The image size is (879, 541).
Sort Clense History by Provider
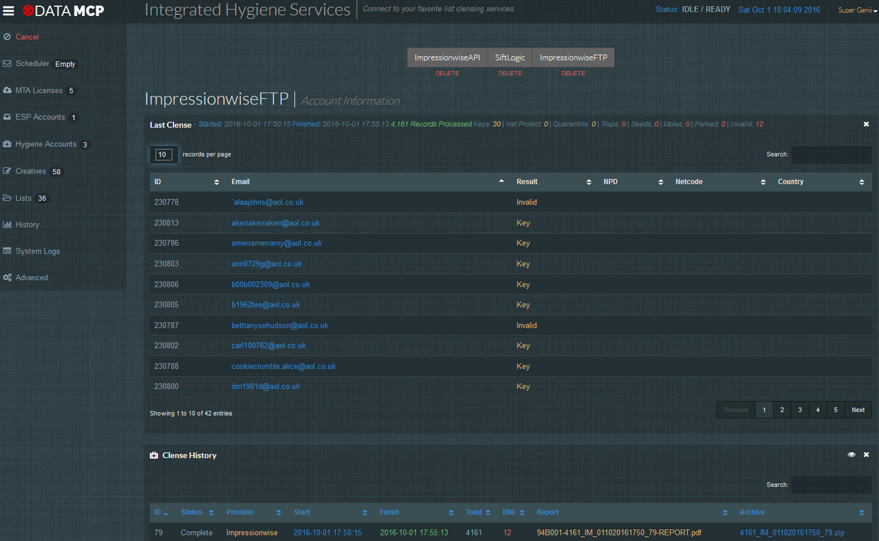coord(255,512)
